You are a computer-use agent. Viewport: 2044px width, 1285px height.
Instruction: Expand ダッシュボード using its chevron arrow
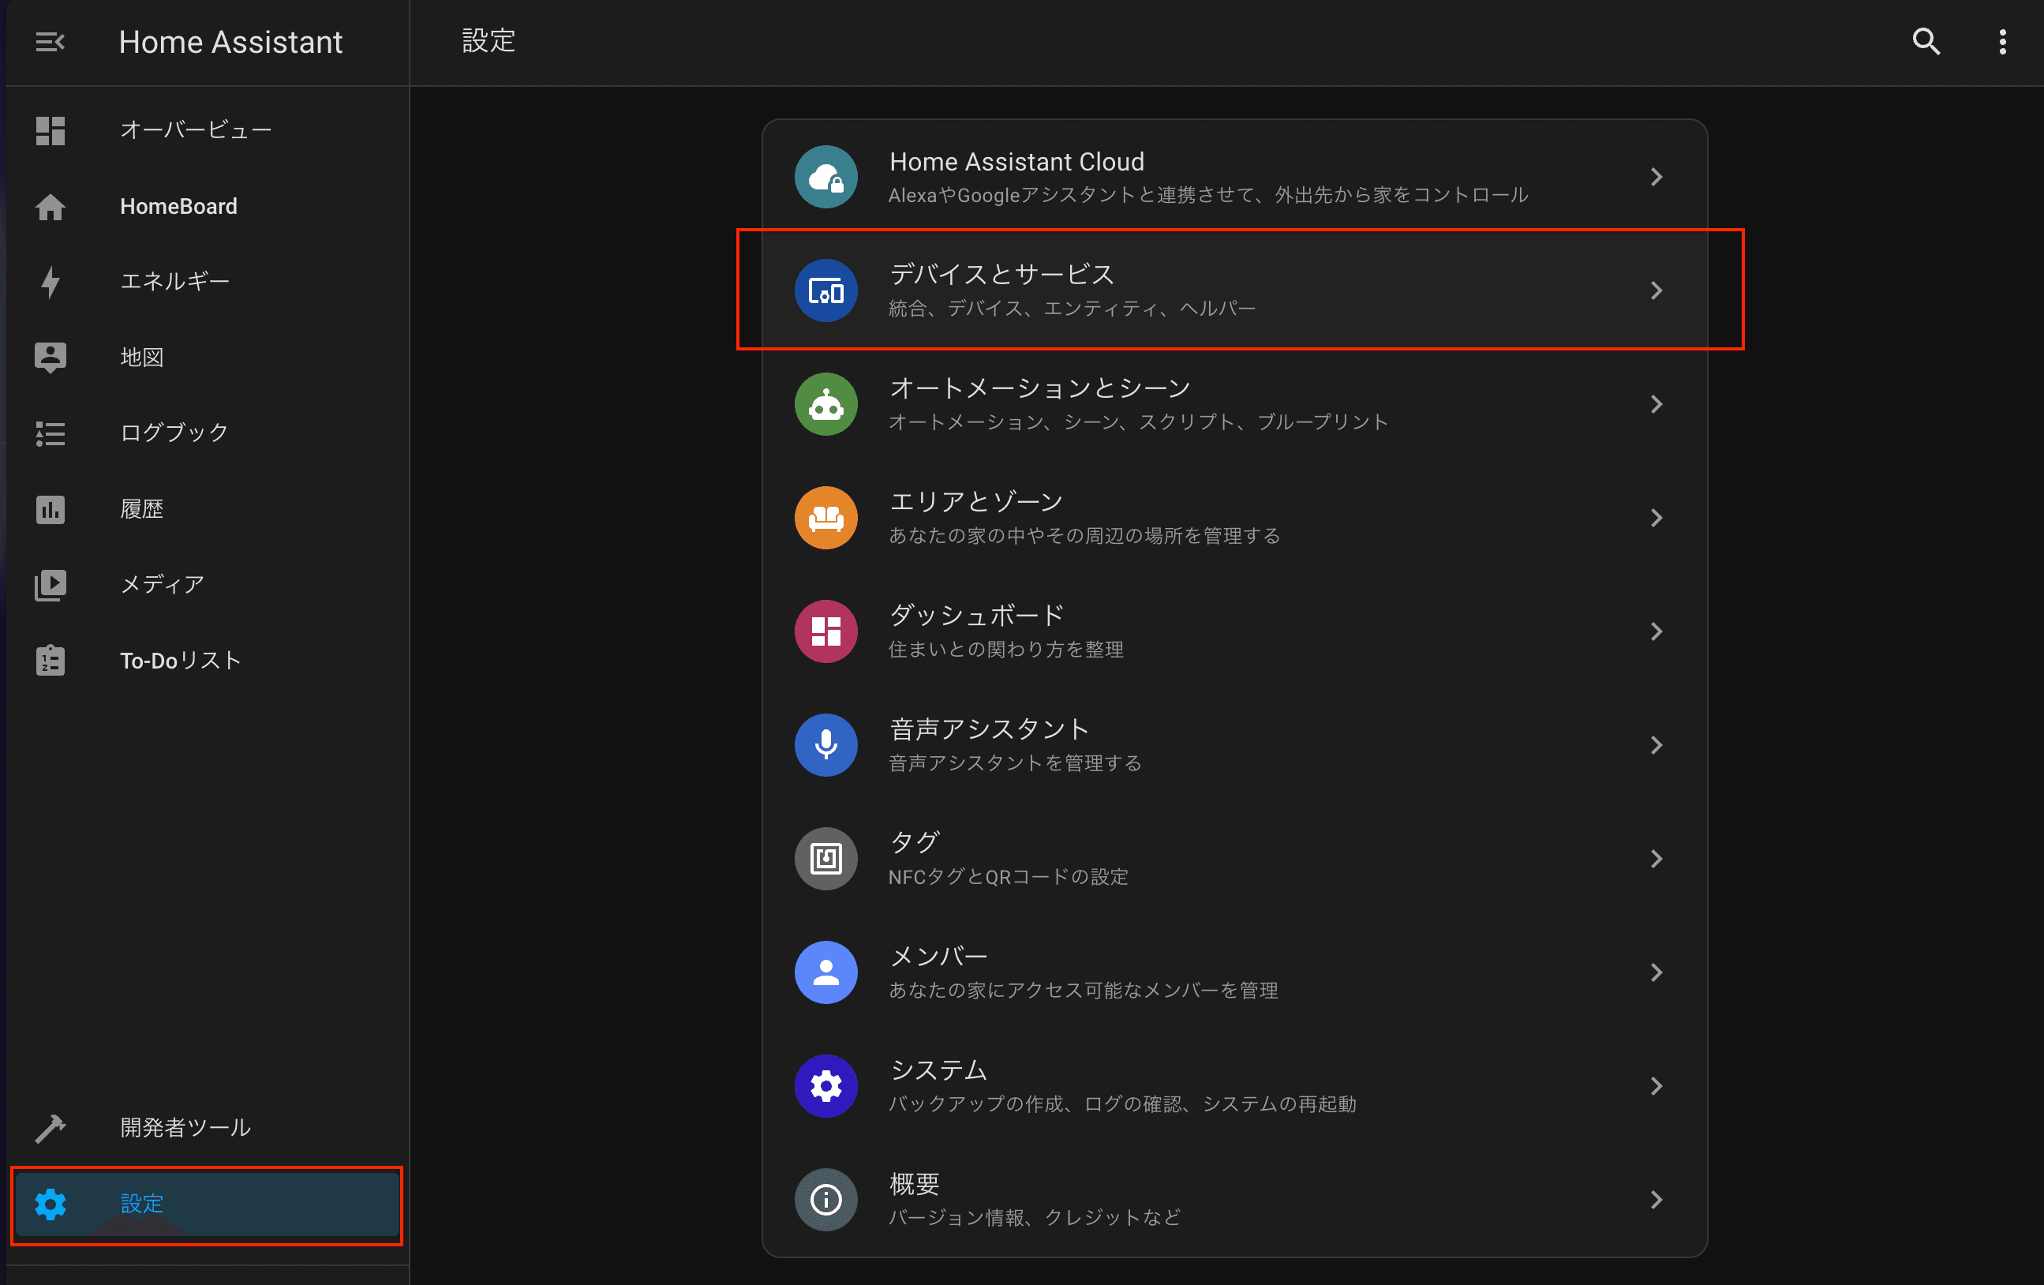click(1656, 631)
